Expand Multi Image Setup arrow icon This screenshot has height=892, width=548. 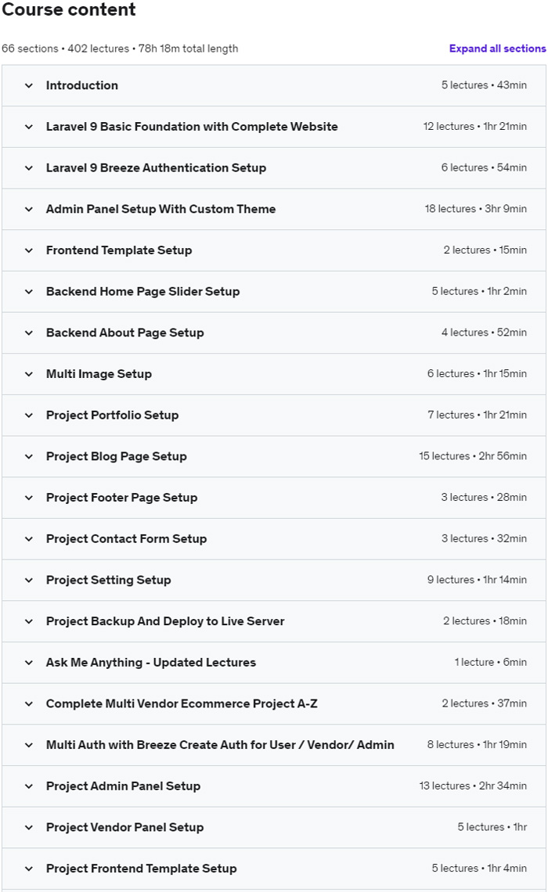click(29, 374)
